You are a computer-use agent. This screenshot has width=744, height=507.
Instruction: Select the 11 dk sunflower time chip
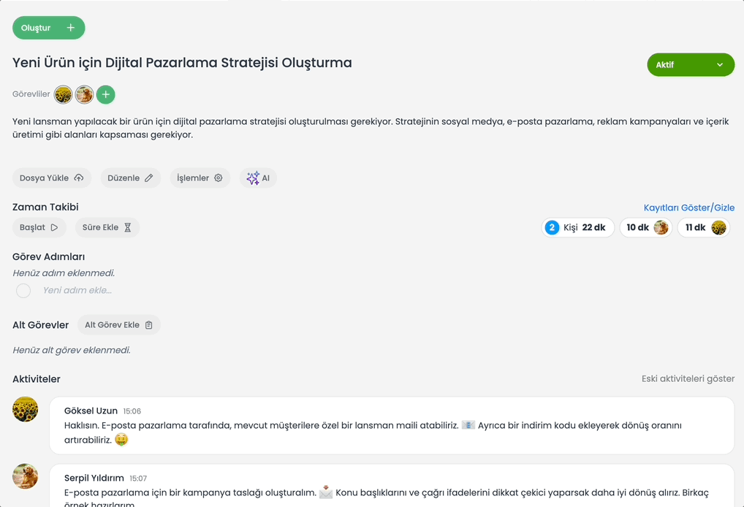[704, 228]
